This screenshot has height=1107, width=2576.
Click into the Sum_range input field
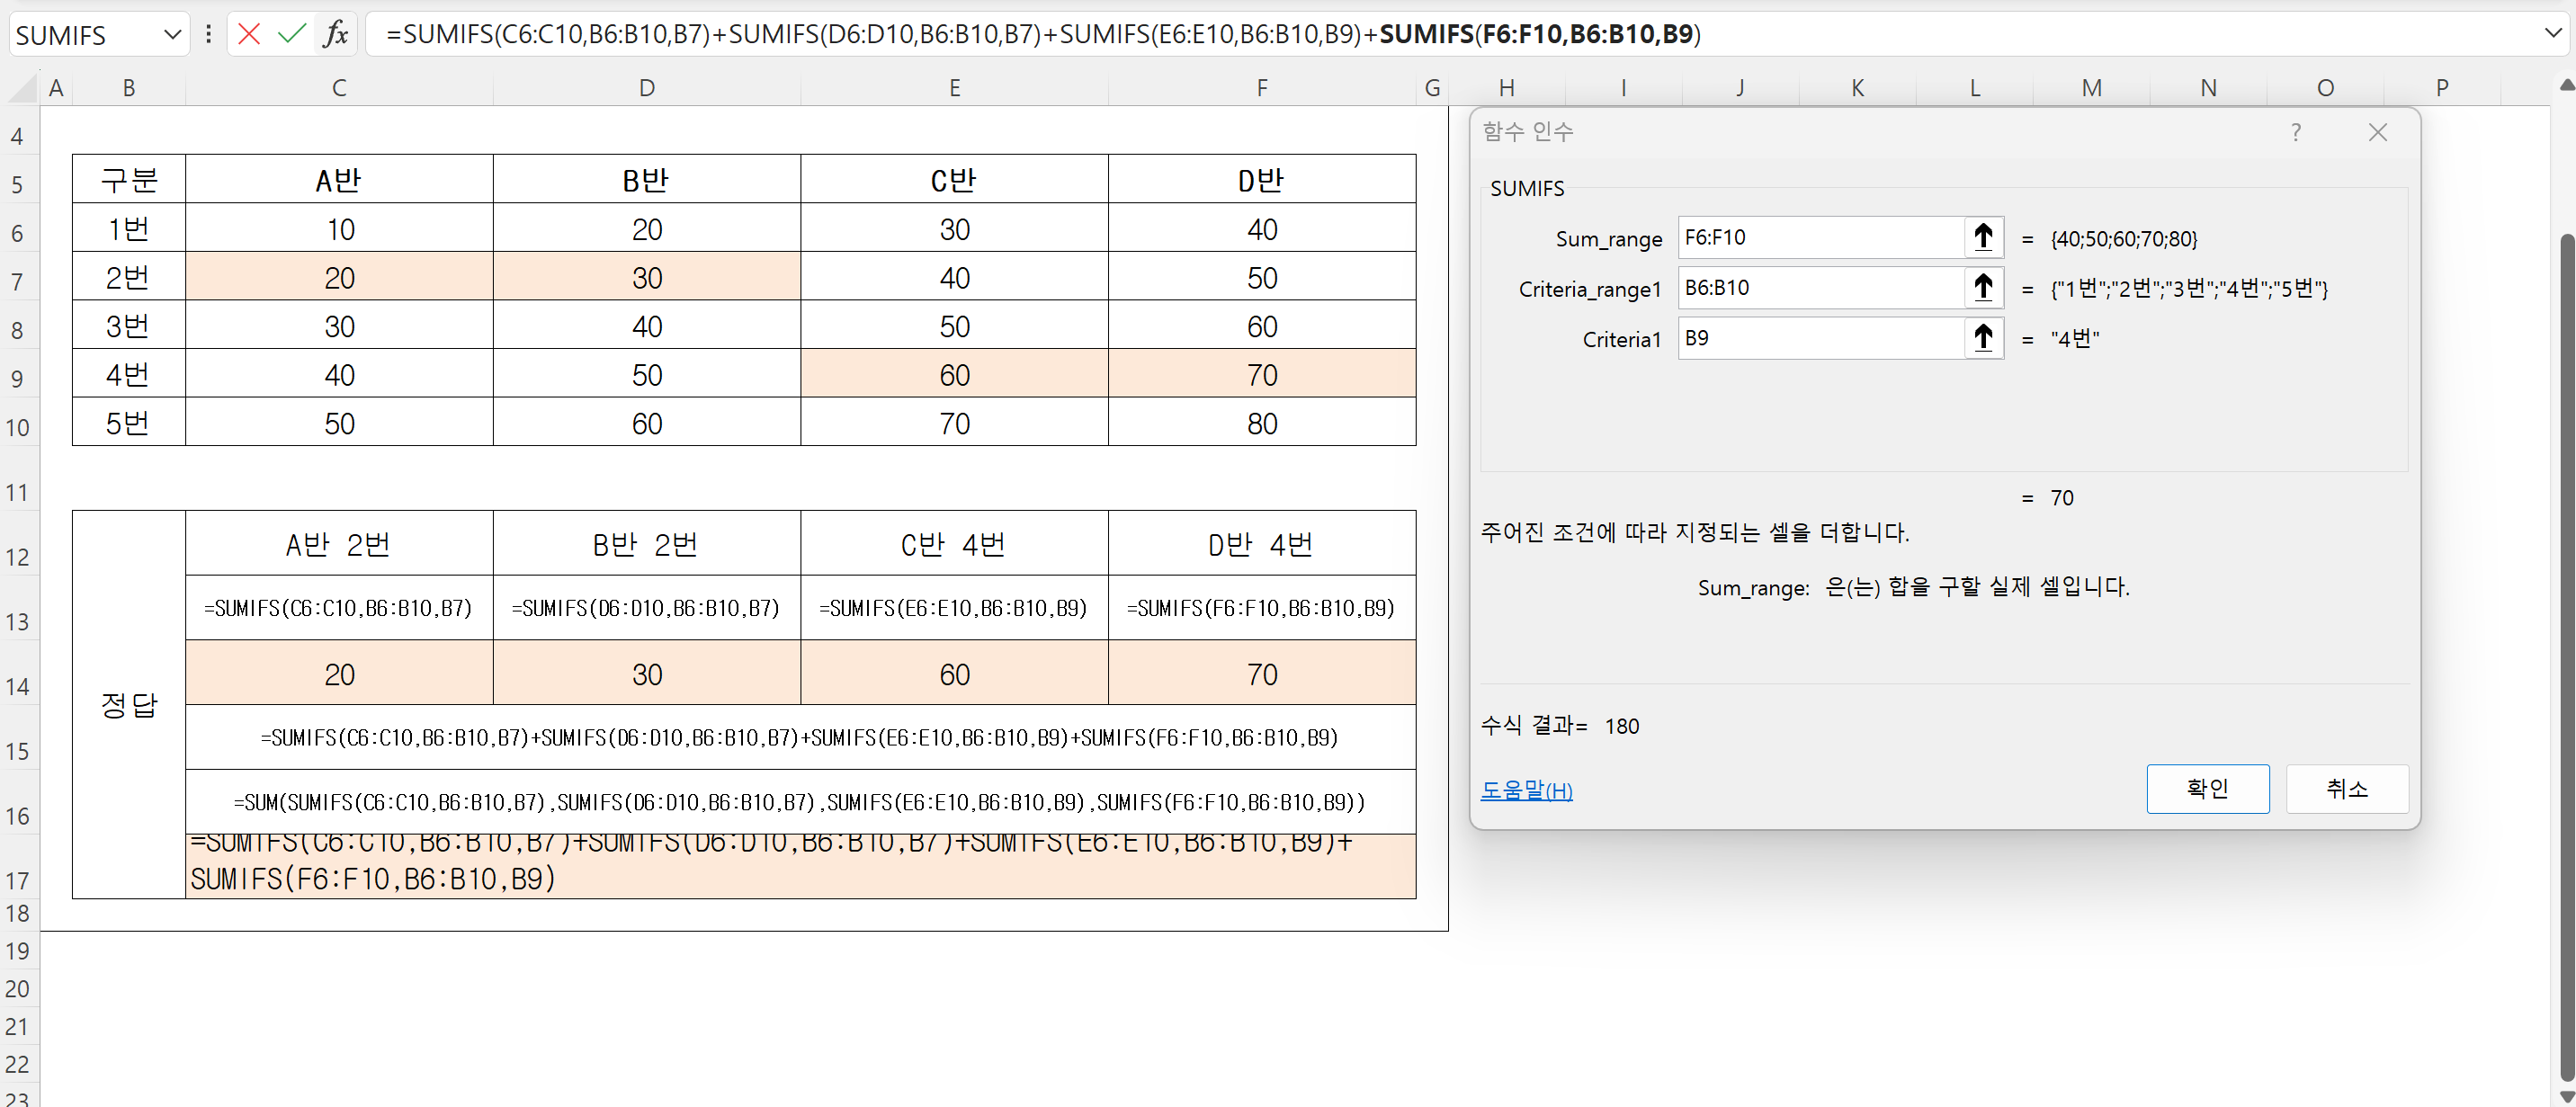pos(1820,238)
